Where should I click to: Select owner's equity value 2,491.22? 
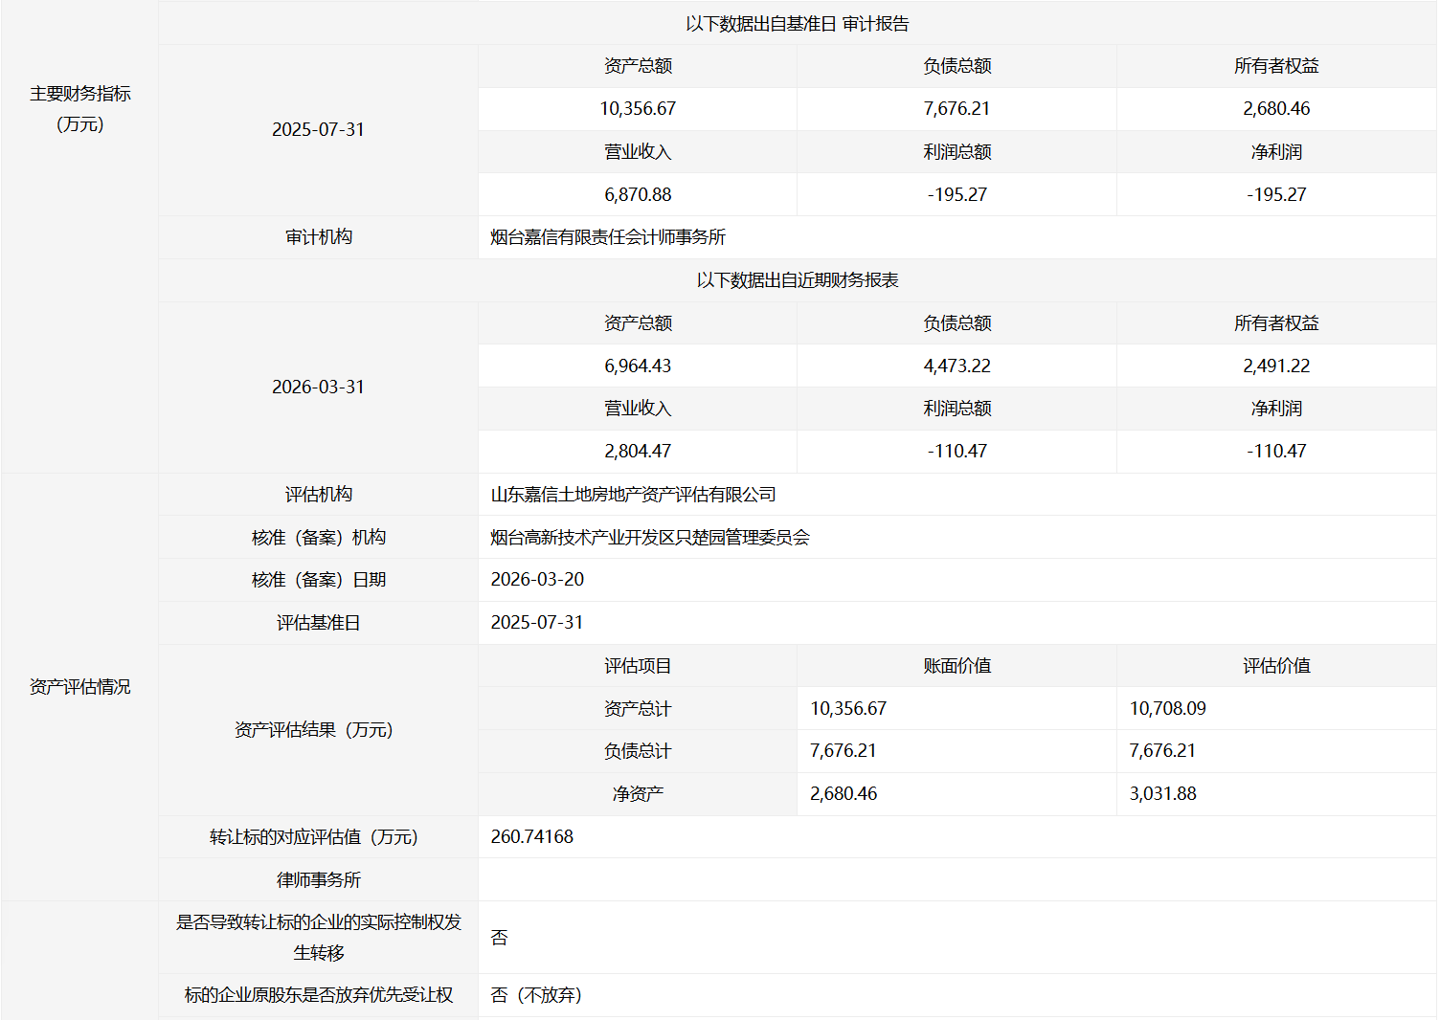click(x=1275, y=366)
